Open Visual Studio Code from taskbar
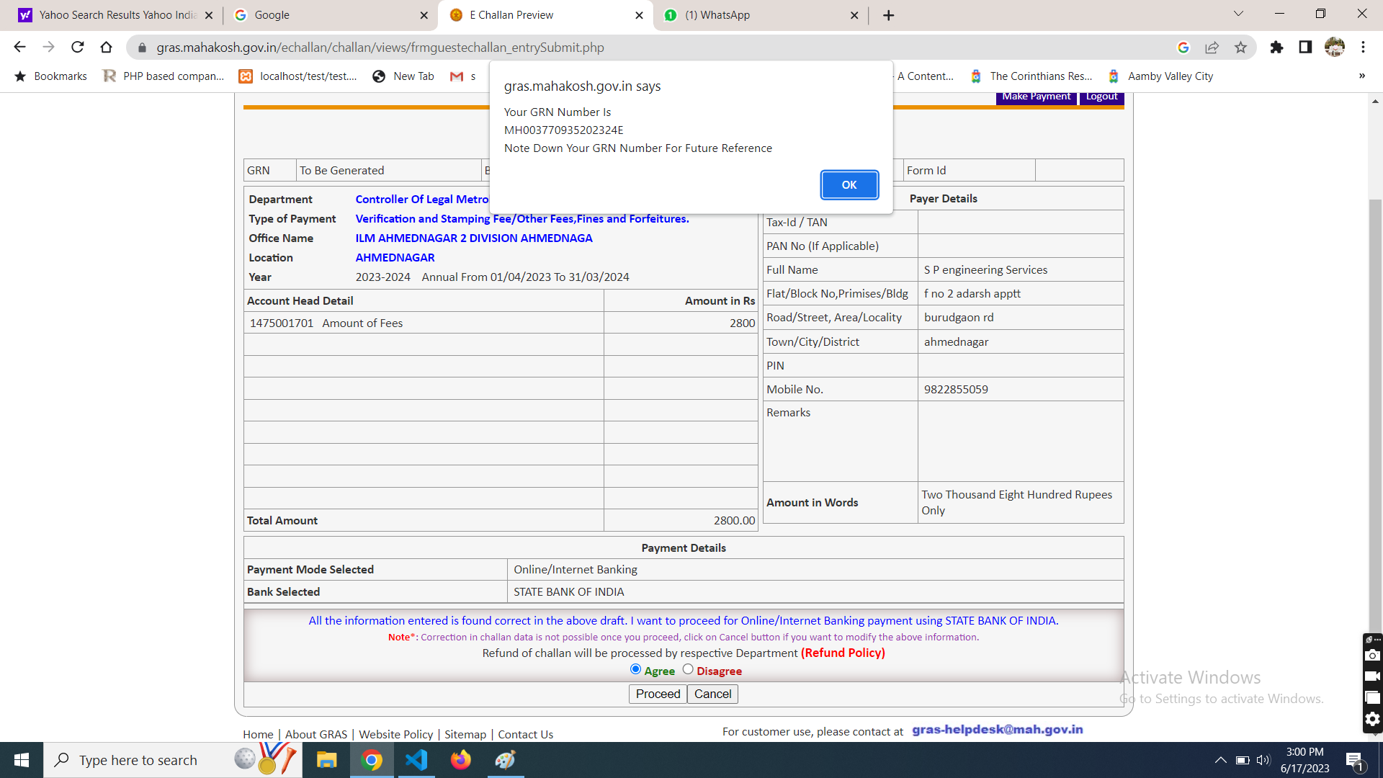 coord(416,760)
